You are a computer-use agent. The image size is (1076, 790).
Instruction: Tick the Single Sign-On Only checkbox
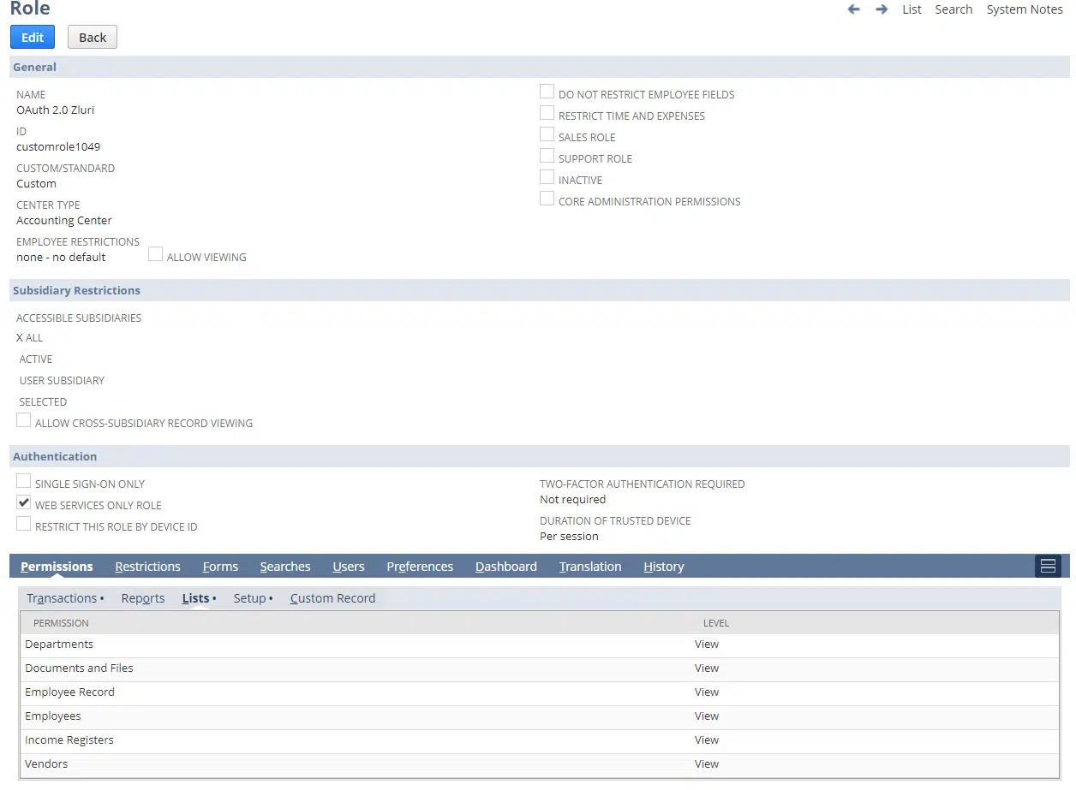pos(24,482)
